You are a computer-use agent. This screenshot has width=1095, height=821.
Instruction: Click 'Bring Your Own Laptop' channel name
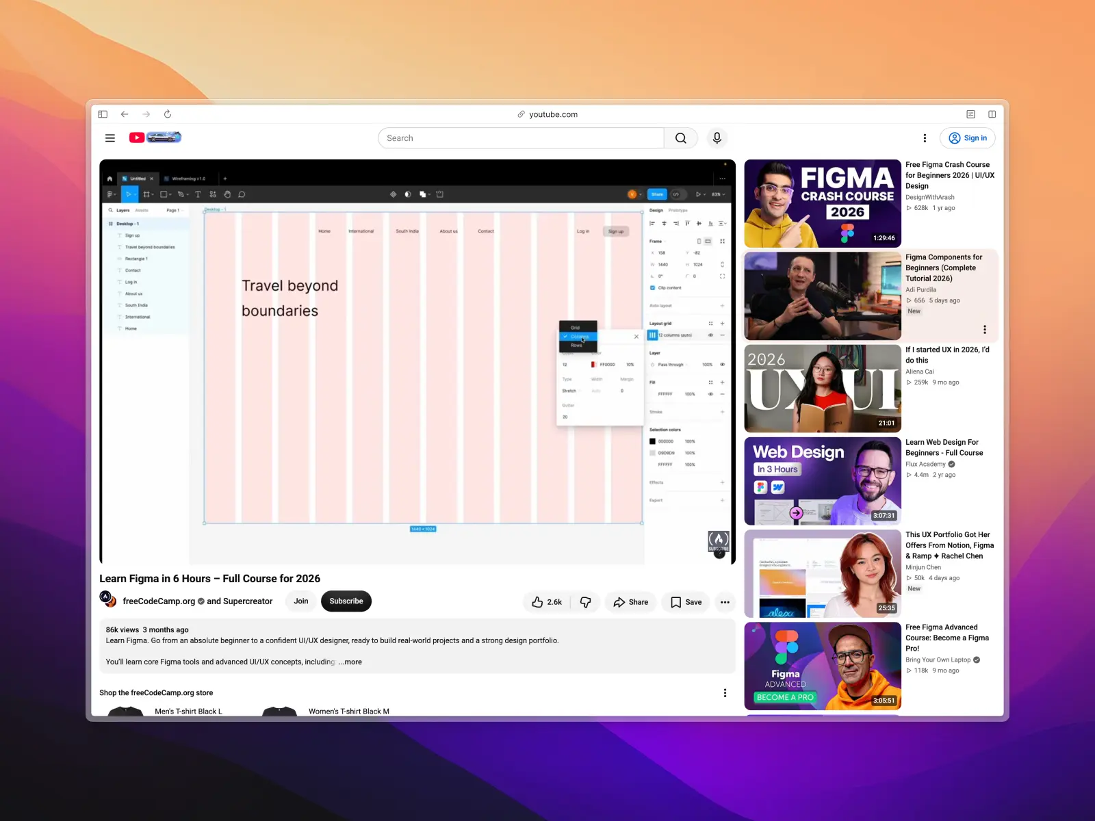[x=938, y=660]
